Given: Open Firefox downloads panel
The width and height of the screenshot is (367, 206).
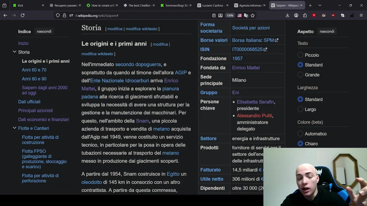Looking at the screenshot, I should pos(287,15).
